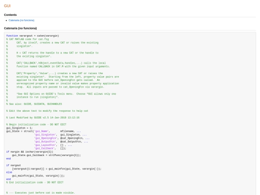Viewport: 260px width, 195px height.
Task: Click the string 'gui_Name' in the struct call
Action: [x=41, y=131]
